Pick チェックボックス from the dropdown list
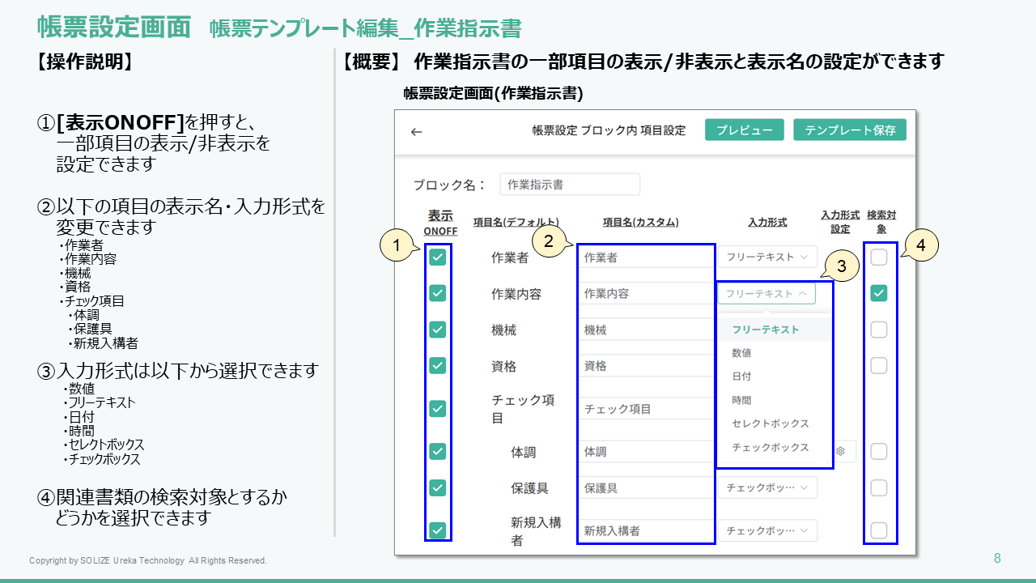This screenshot has width=1036, height=583. [x=770, y=447]
